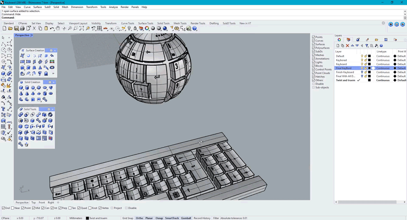Expand more Surface Creation tools chevron
The width and height of the screenshot is (407, 220).
coord(53,74)
